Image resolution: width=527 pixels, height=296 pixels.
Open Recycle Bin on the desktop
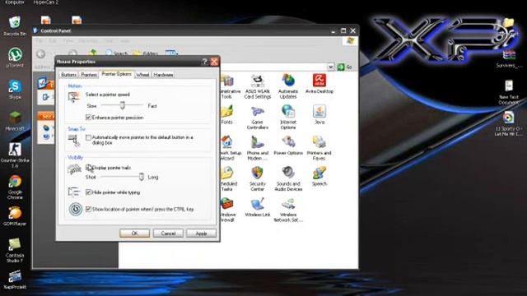pyautogui.click(x=15, y=25)
